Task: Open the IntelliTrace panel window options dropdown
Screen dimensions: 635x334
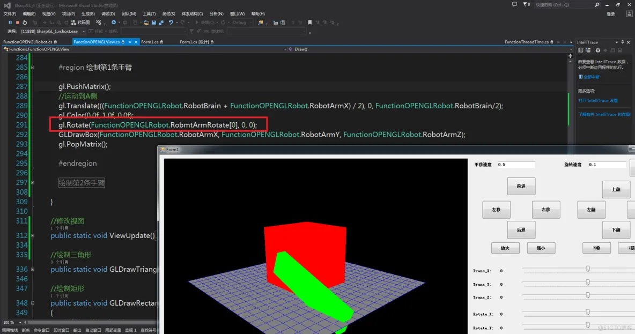Action: [617, 42]
